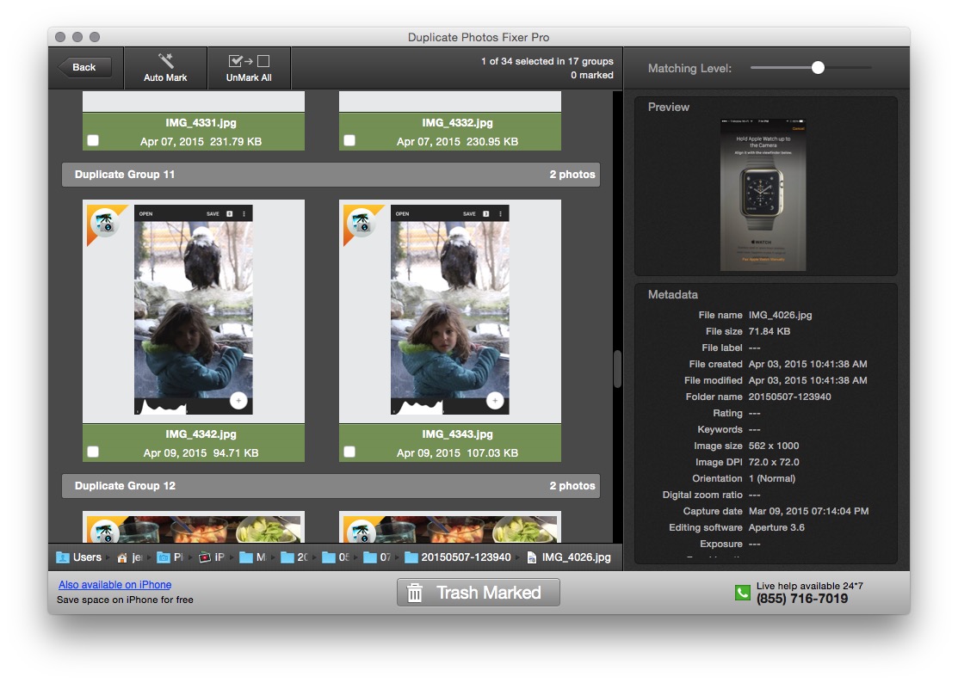Click the trash can icon on Trash Marked
958x683 pixels.
pyautogui.click(x=415, y=593)
